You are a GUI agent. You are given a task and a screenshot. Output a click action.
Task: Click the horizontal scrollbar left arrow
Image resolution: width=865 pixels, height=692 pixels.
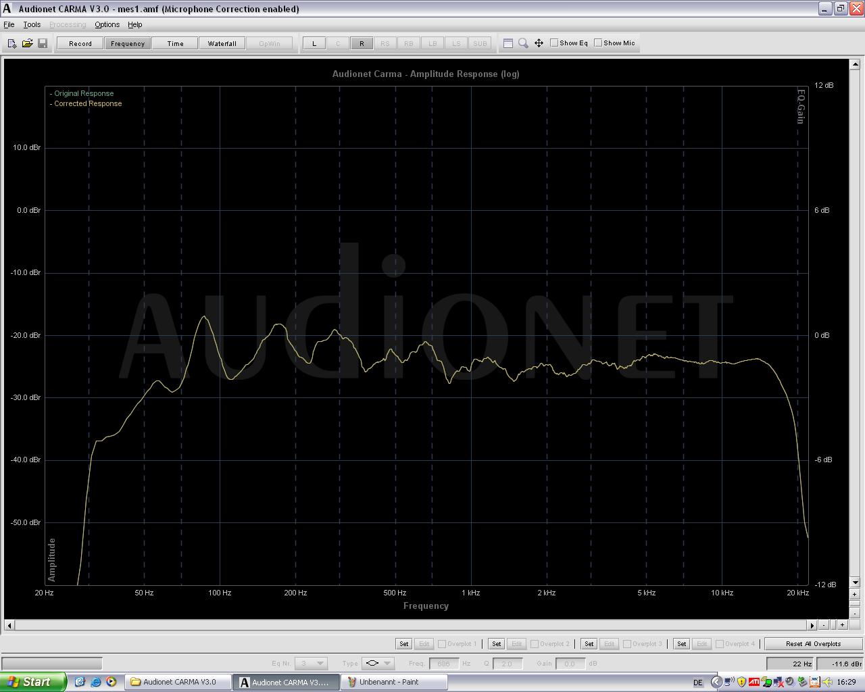click(9, 625)
